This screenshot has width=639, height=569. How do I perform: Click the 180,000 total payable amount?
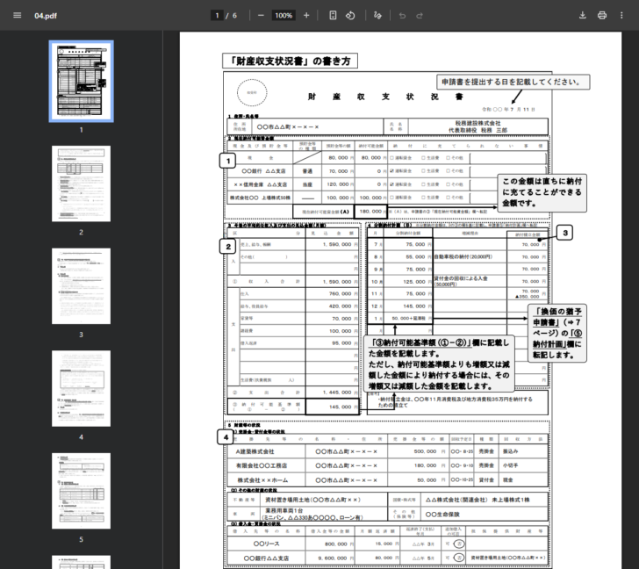click(x=370, y=212)
